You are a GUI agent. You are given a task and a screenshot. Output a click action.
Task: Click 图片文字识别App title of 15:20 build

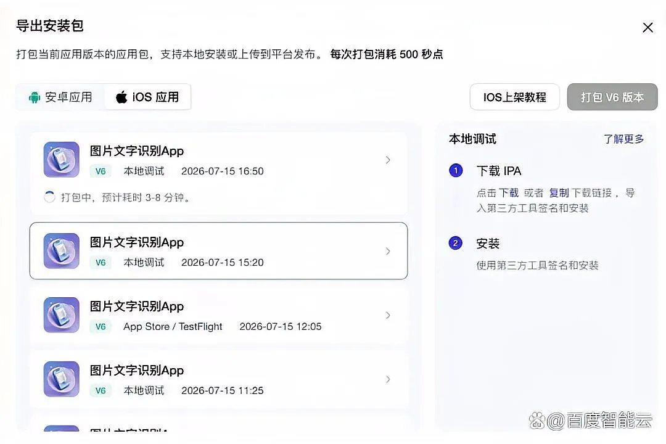pos(137,242)
